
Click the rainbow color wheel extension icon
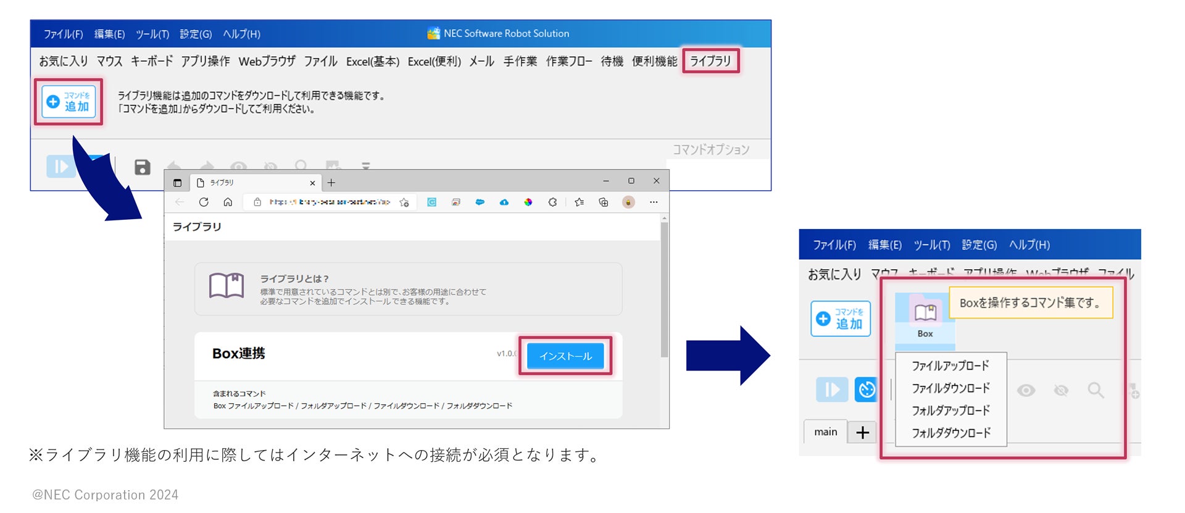528,202
